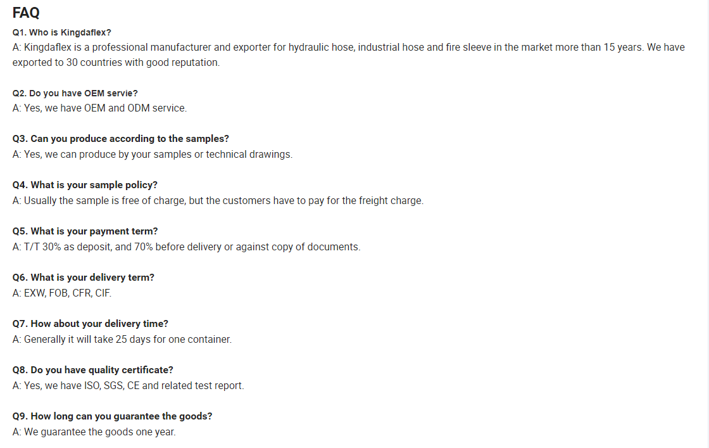The height and width of the screenshot is (448, 709).
Task: Click the answer about the freight charge
Action: click(x=218, y=200)
